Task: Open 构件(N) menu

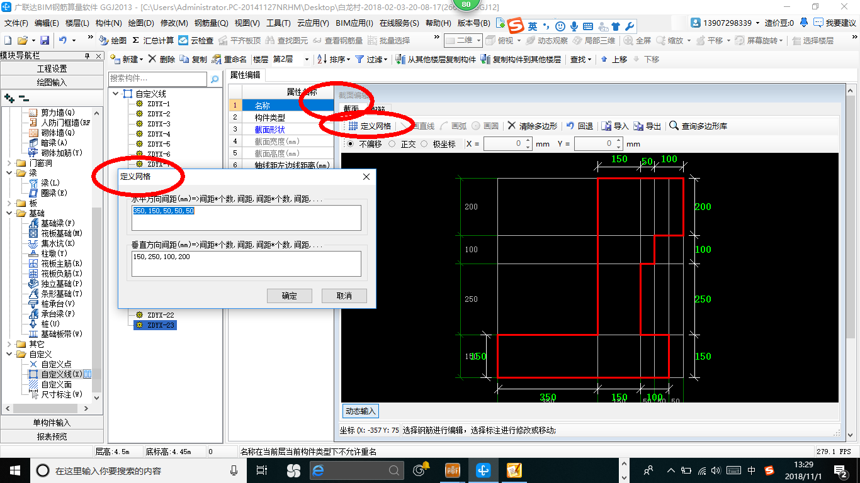Action: pos(109,23)
